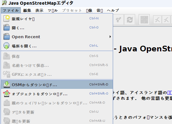This screenshot has height=124, width=172.
Task: Click the open file folder icon
Action: click(x=7, y=27)
